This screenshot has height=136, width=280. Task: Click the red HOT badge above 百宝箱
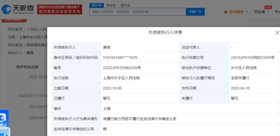pos(268,7)
